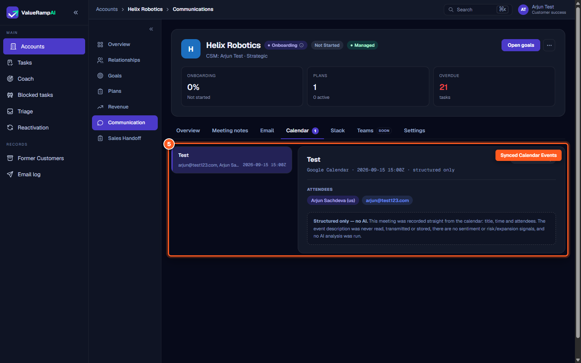This screenshot has width=581, height=363.
Task: Click the Onboarding status badge
Action: [286, 45]
